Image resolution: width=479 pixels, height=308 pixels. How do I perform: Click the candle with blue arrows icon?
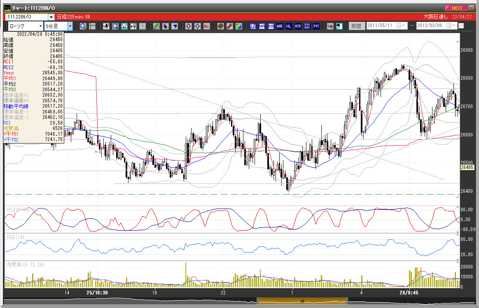pos(197,26)
